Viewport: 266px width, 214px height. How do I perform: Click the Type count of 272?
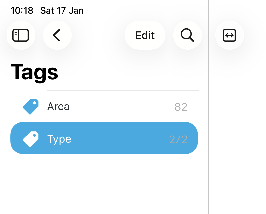coord(178,139)
